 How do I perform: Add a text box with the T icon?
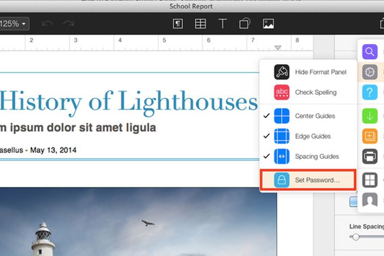(222, 24)
